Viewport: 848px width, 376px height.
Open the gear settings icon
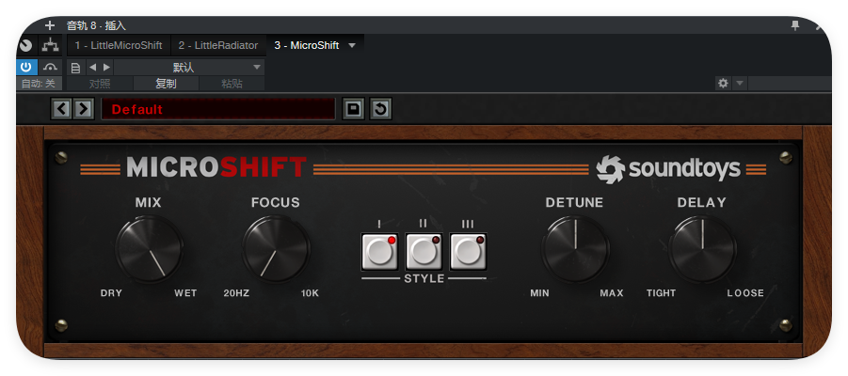pos(723,84)
